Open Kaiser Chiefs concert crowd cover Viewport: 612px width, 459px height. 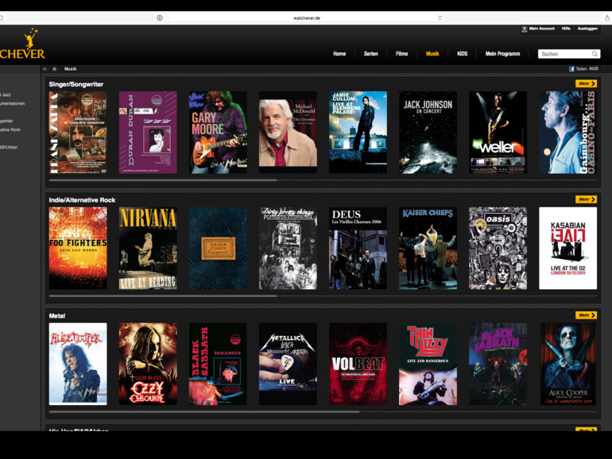coord(428,249)
